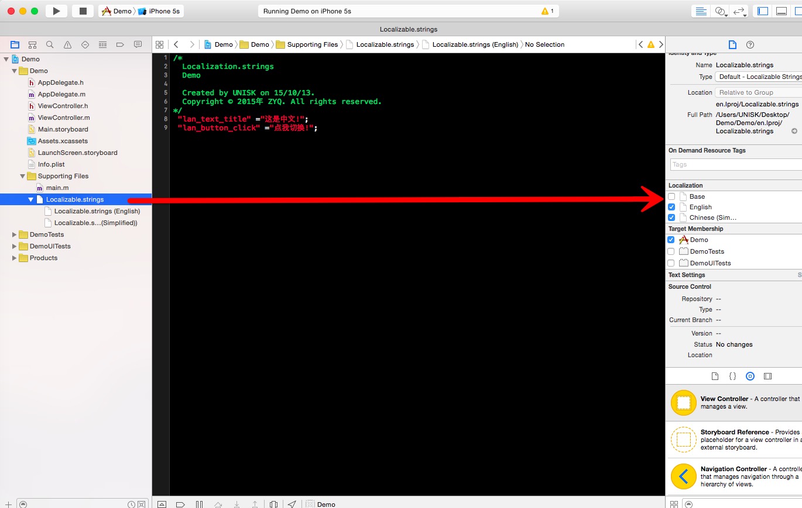Check DemoTests target membership
This screenshot has height=508, width=802.
[x=671, y=251]
